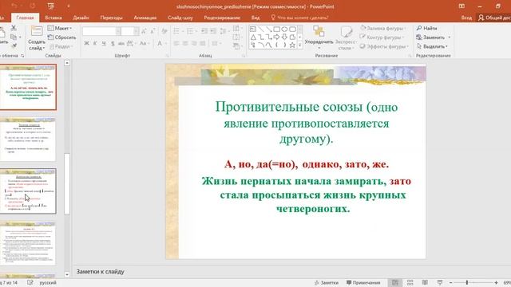Viewport: 511px width, 287px height.
Task: Open the Дизайн ribbon tab
Action: 81,18
